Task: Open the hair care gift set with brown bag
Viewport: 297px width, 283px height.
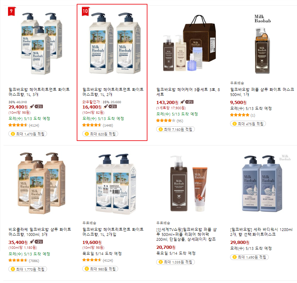Action: tap(189, 44)
